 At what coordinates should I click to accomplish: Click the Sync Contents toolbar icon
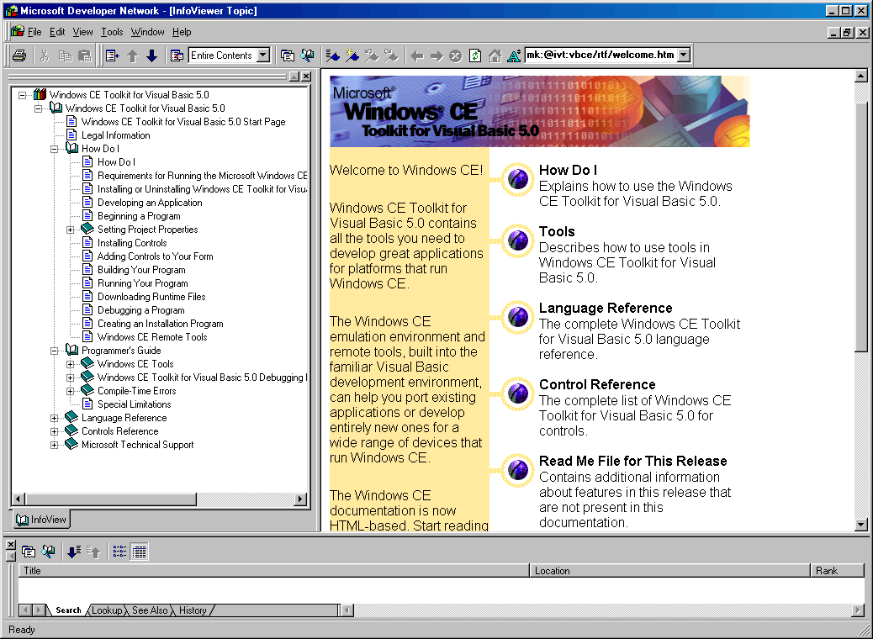coord(113,55)
